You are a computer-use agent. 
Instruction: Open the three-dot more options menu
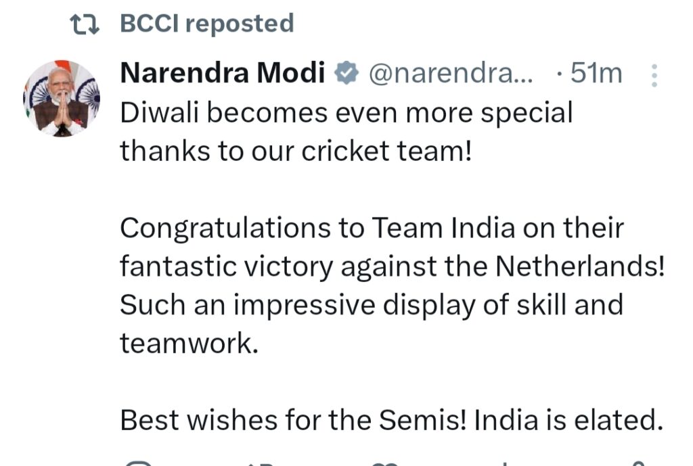654,76
